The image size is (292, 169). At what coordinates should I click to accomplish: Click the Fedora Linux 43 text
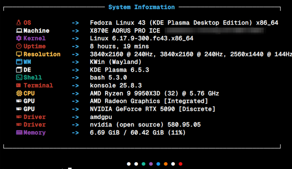click(118, 23)
